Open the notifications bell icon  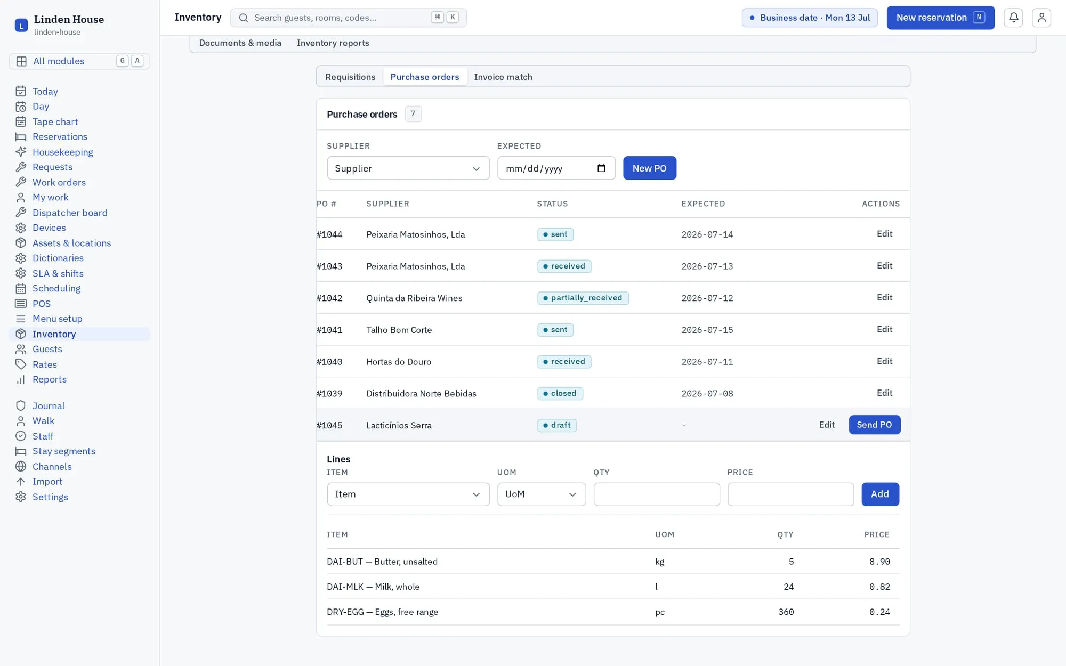pos(1013,18)
